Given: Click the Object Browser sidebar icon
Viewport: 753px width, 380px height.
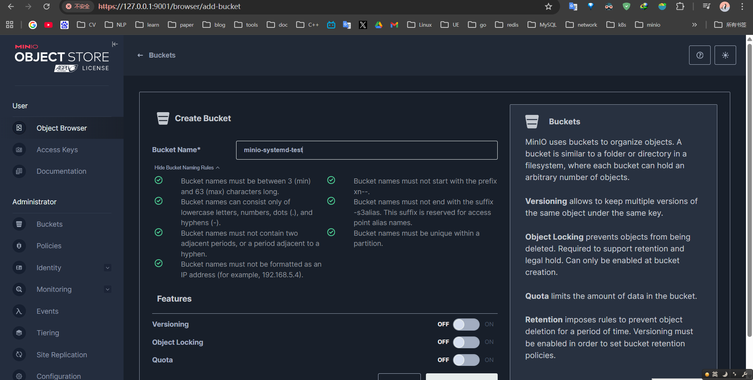Looking at the screenshot, I should pyautogui.click(x=19, y=128).
